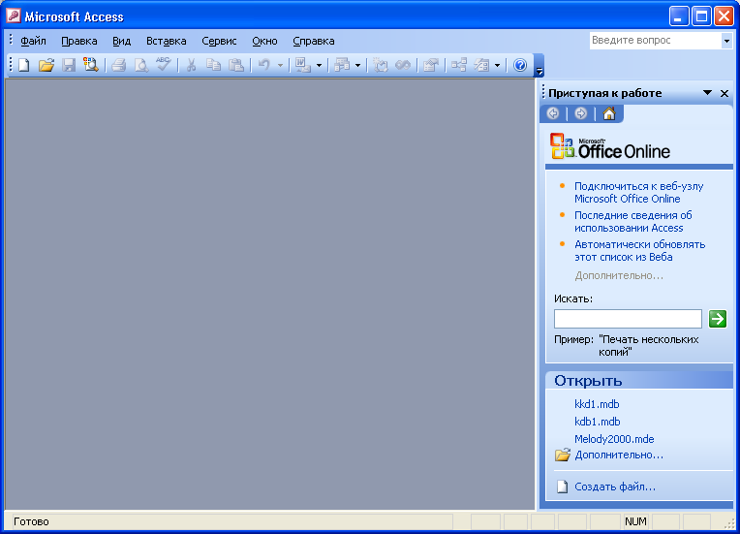
Task: Click the blue Help question mark icon
Action: coord(520,65)
